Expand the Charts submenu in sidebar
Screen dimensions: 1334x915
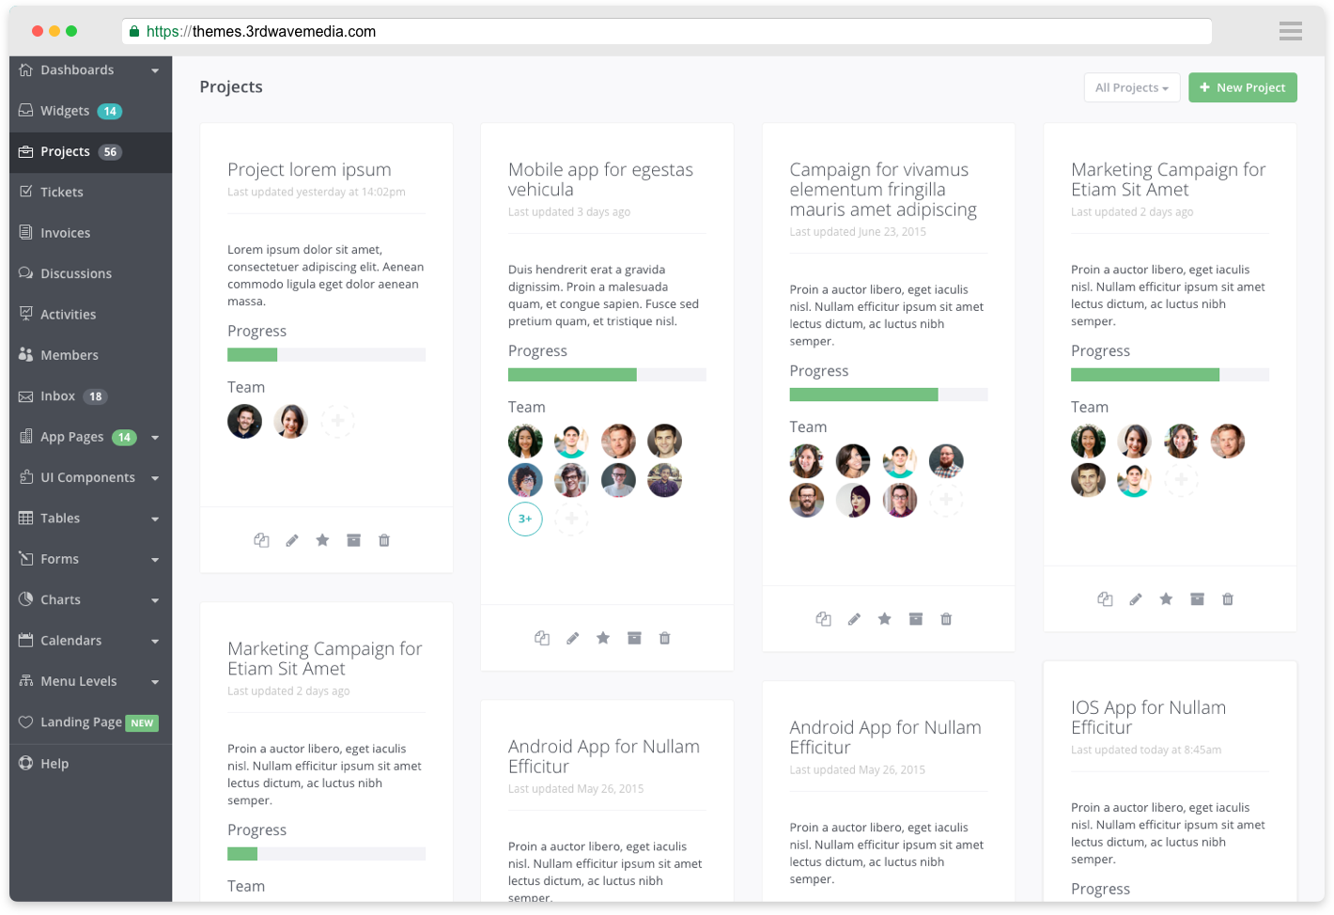tap(89, 599)
